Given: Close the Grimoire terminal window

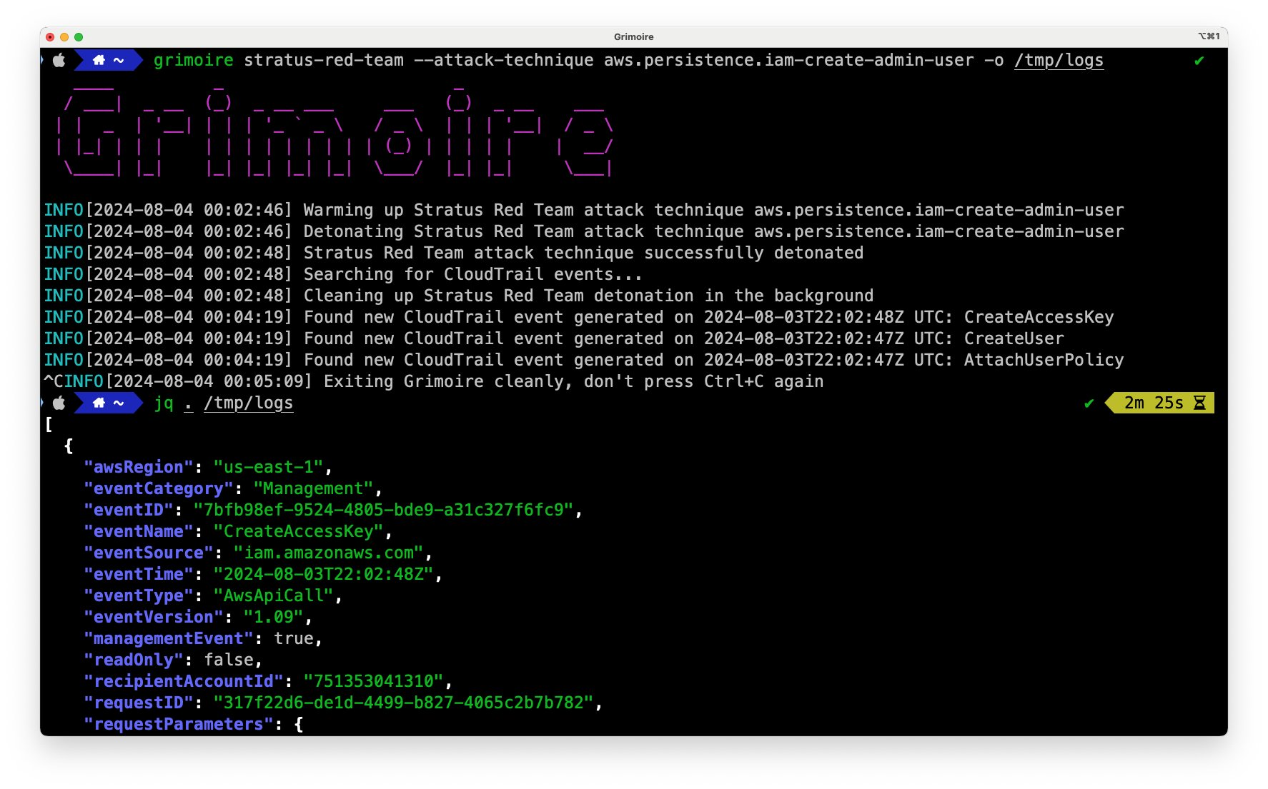Looking at the screenshot, I should click(x=50, y=36).
